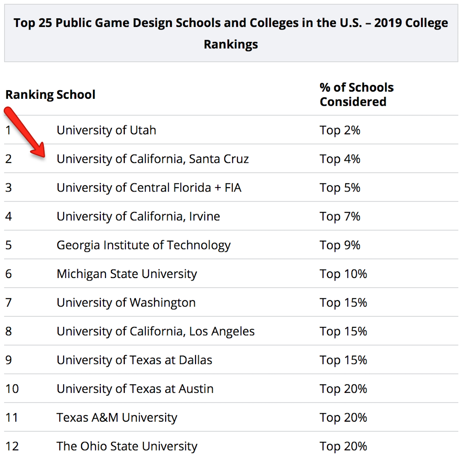The height and width of the screenshot is (455, 461).
Task: Click the "% of Schools Considered" column header
Action: [x=356, y=95]
